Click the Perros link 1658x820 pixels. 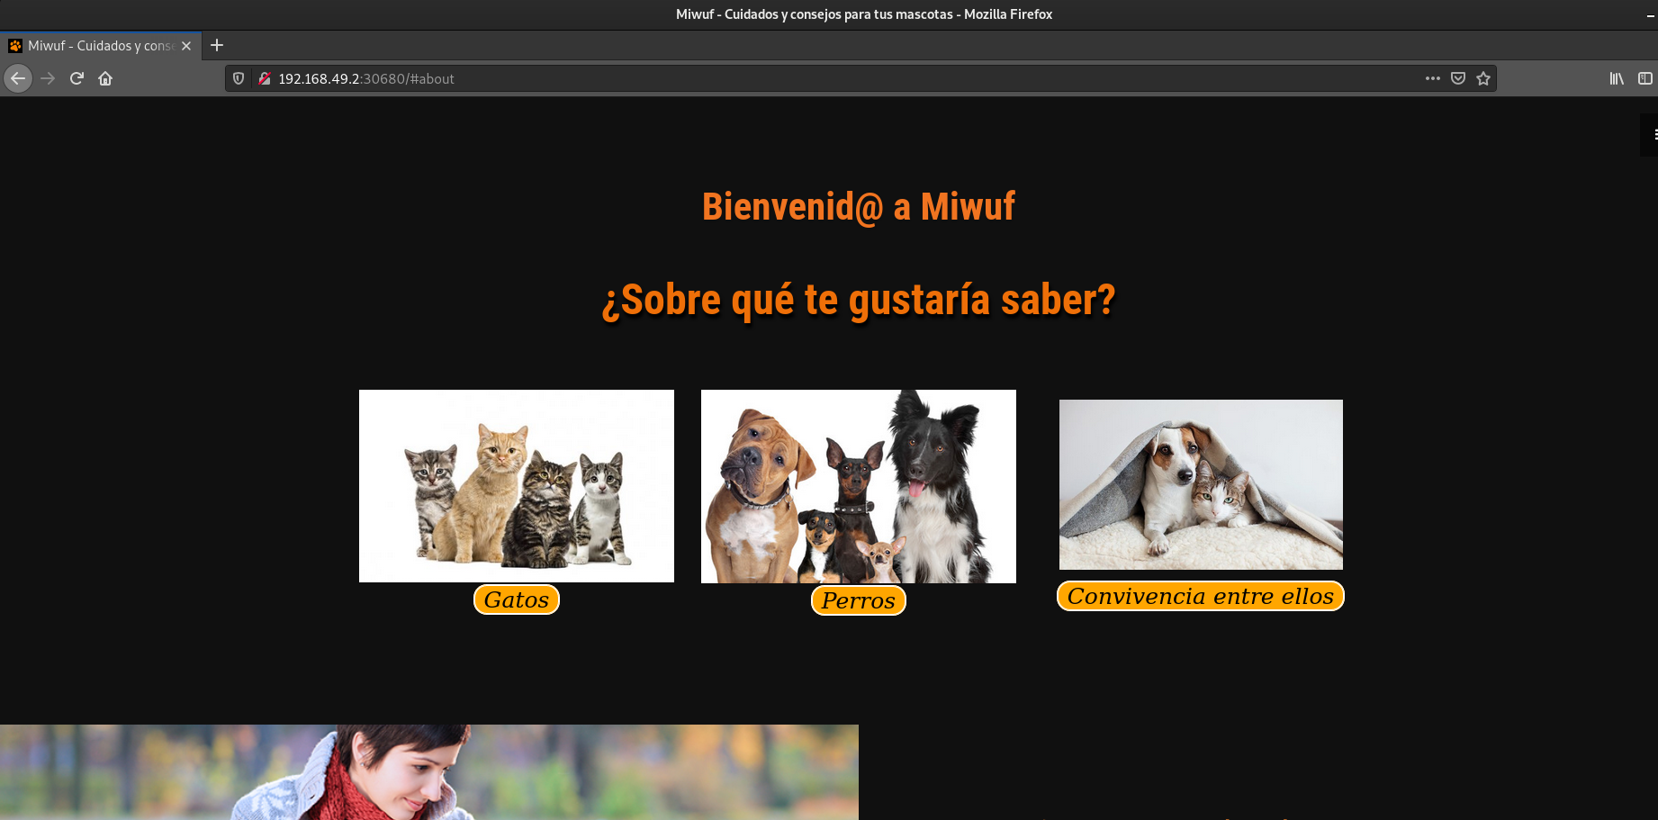pos(858,600)
